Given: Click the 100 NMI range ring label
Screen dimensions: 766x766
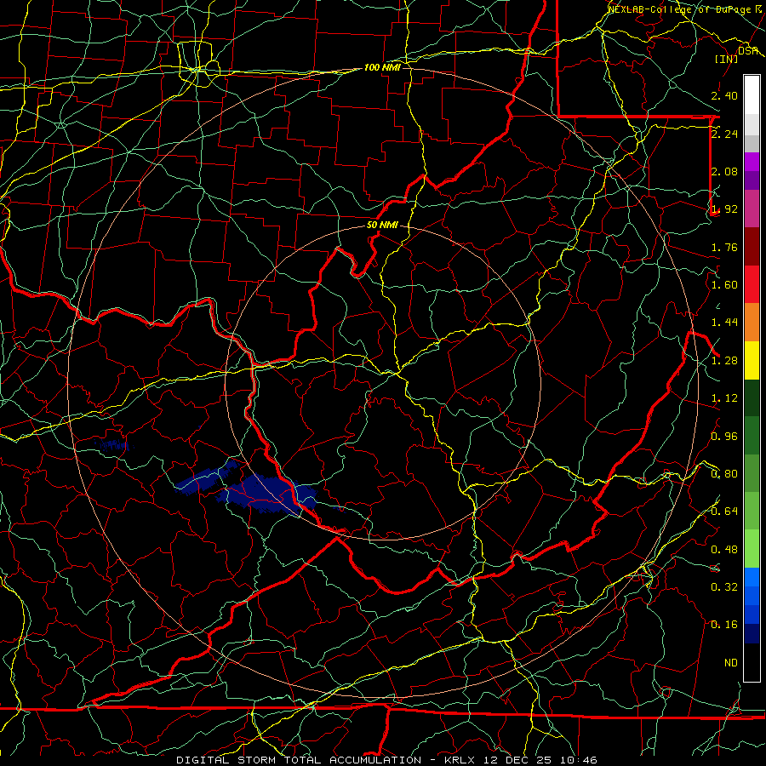Looking at the screenshot, I should (x=382, y=67).
